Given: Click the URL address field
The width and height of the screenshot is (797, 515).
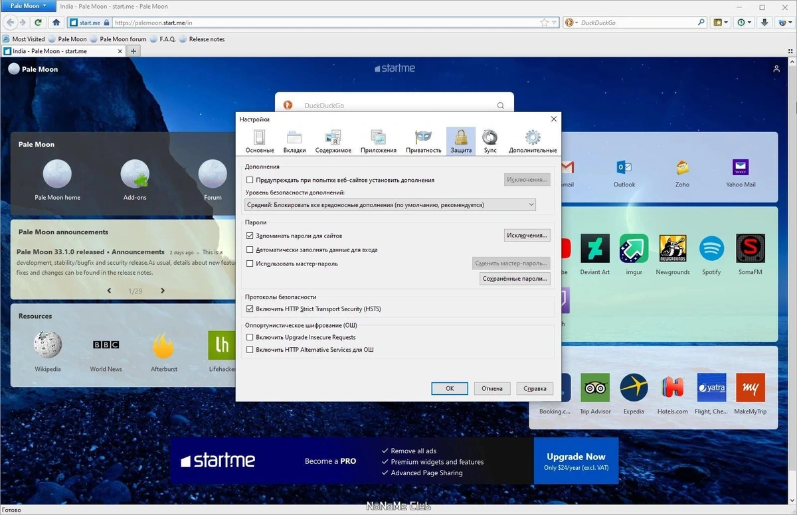Looking at the screenshot, I should pyautogui.click(x=325, y=22).
